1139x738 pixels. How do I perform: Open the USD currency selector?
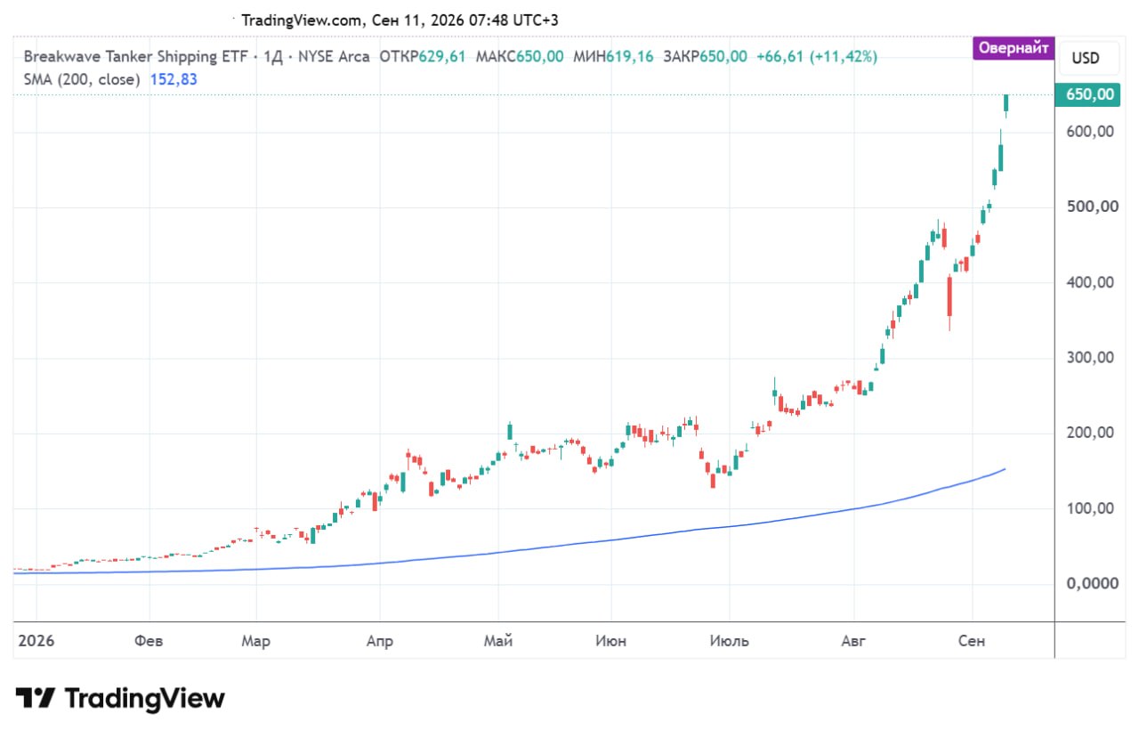point(1086,58)
